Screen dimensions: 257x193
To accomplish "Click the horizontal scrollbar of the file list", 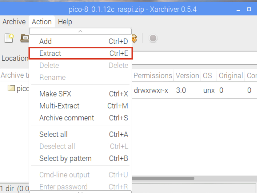I will pyautogui.click(x=163, y=178).
